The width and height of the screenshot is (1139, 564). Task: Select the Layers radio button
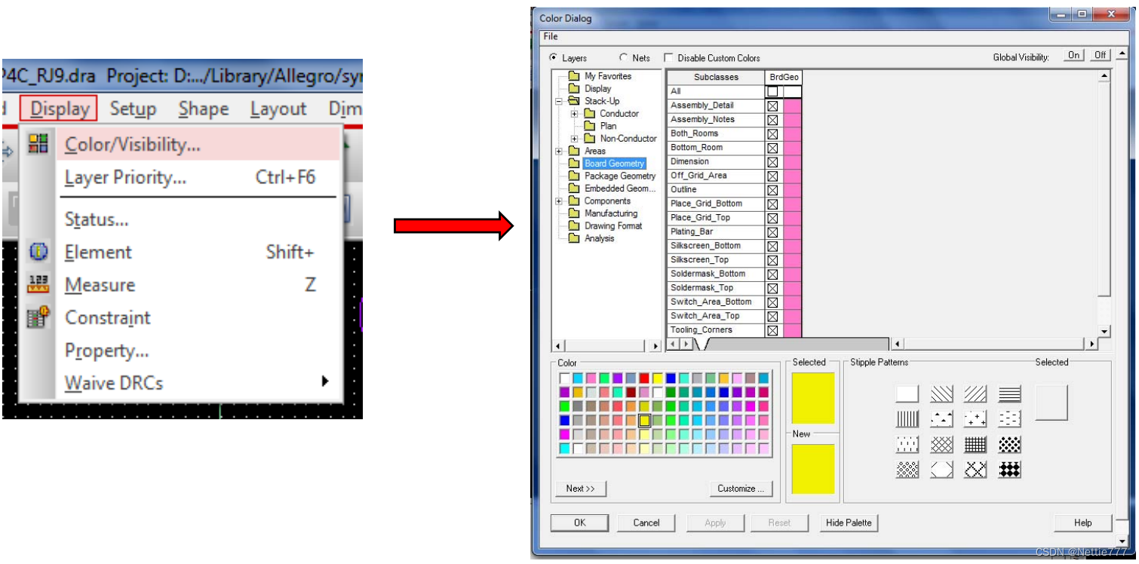pos(554,57)
